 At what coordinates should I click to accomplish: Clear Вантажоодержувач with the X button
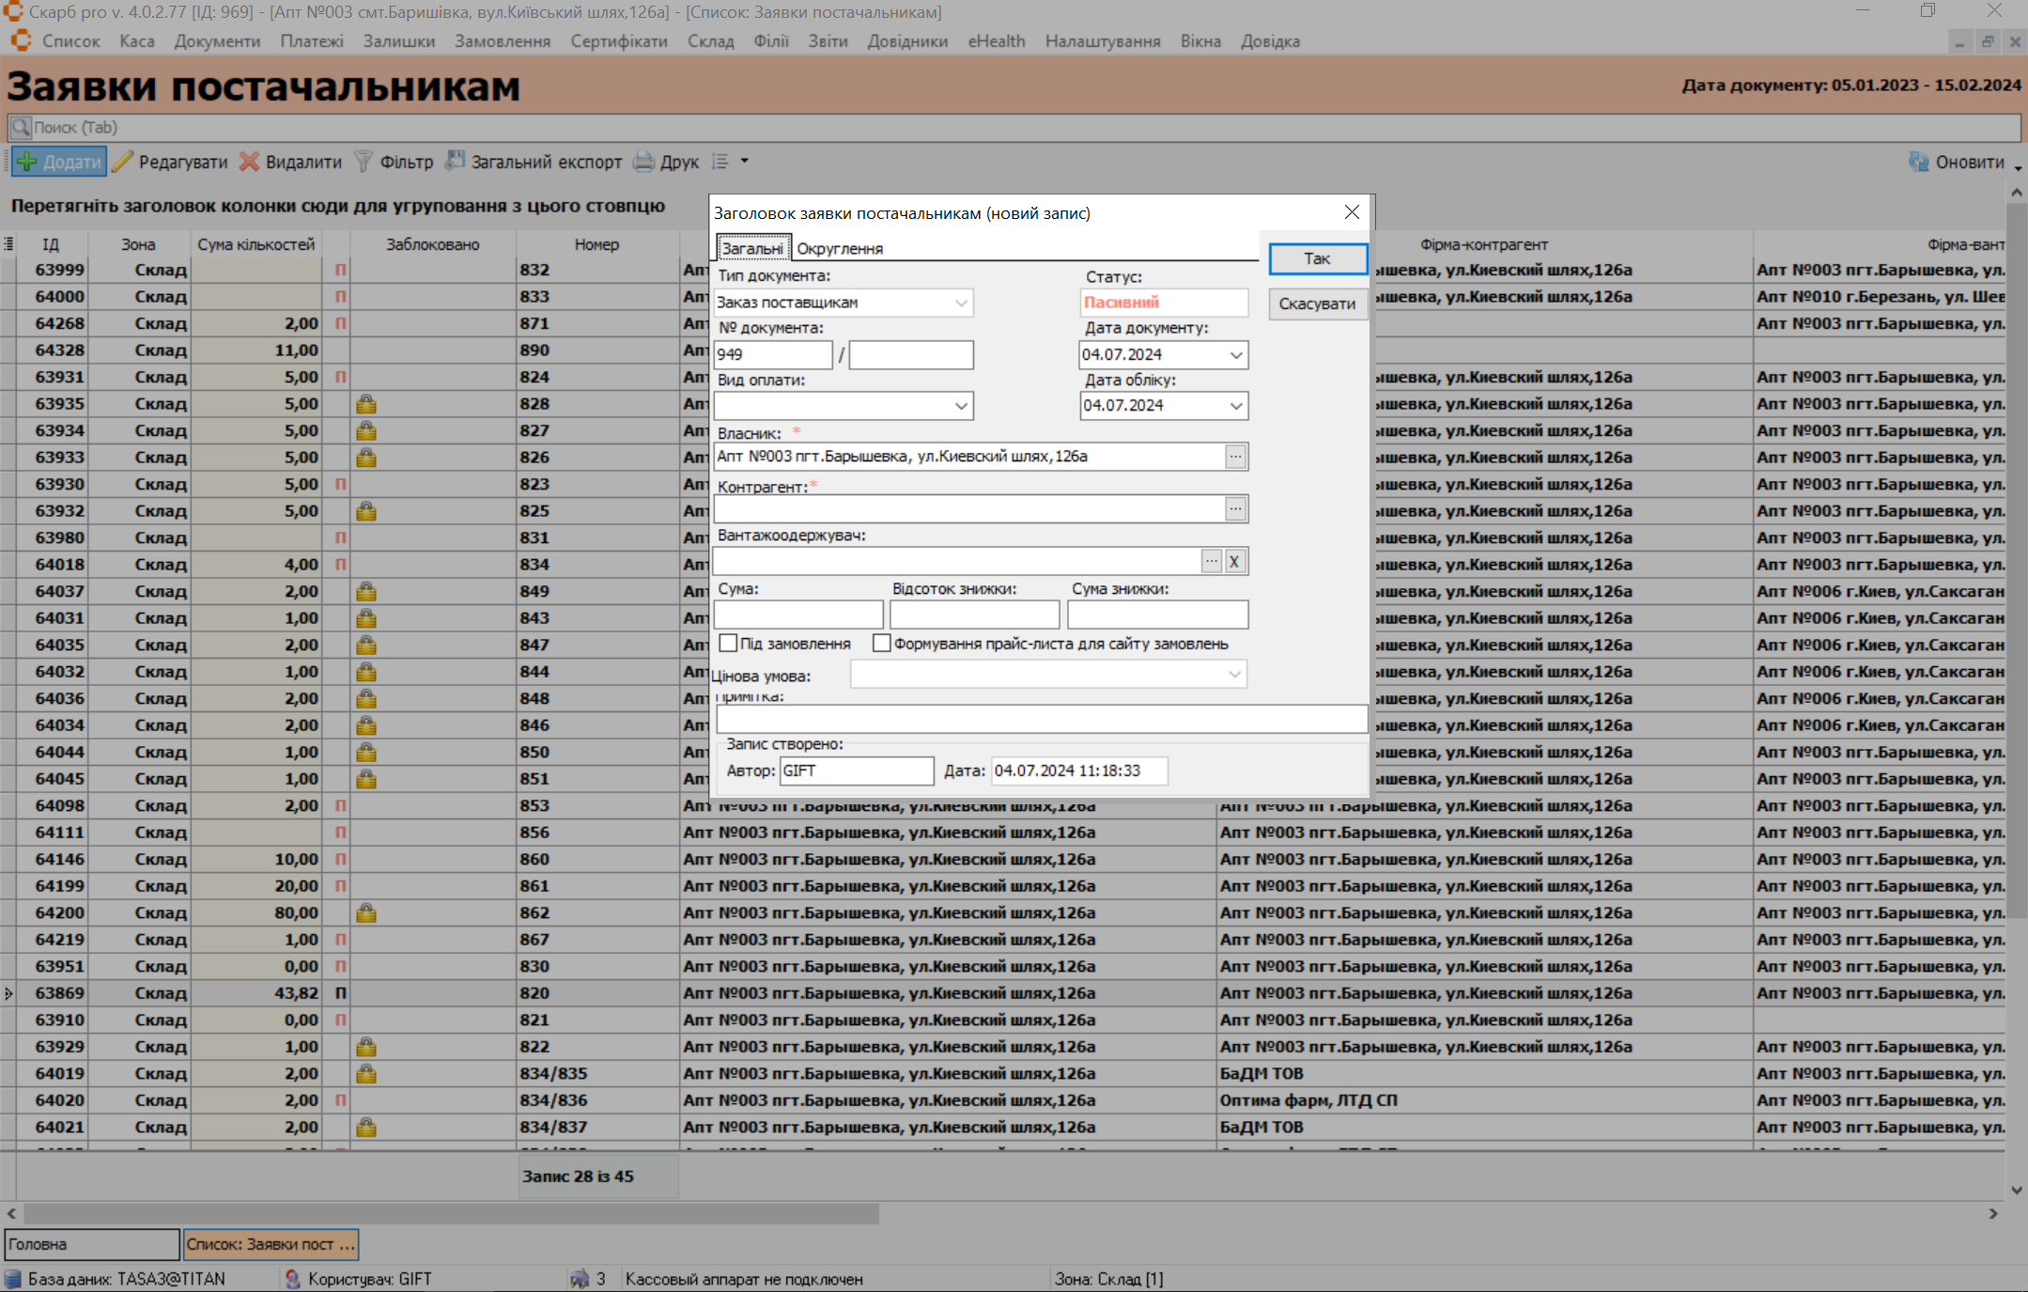coord(1234,561)
